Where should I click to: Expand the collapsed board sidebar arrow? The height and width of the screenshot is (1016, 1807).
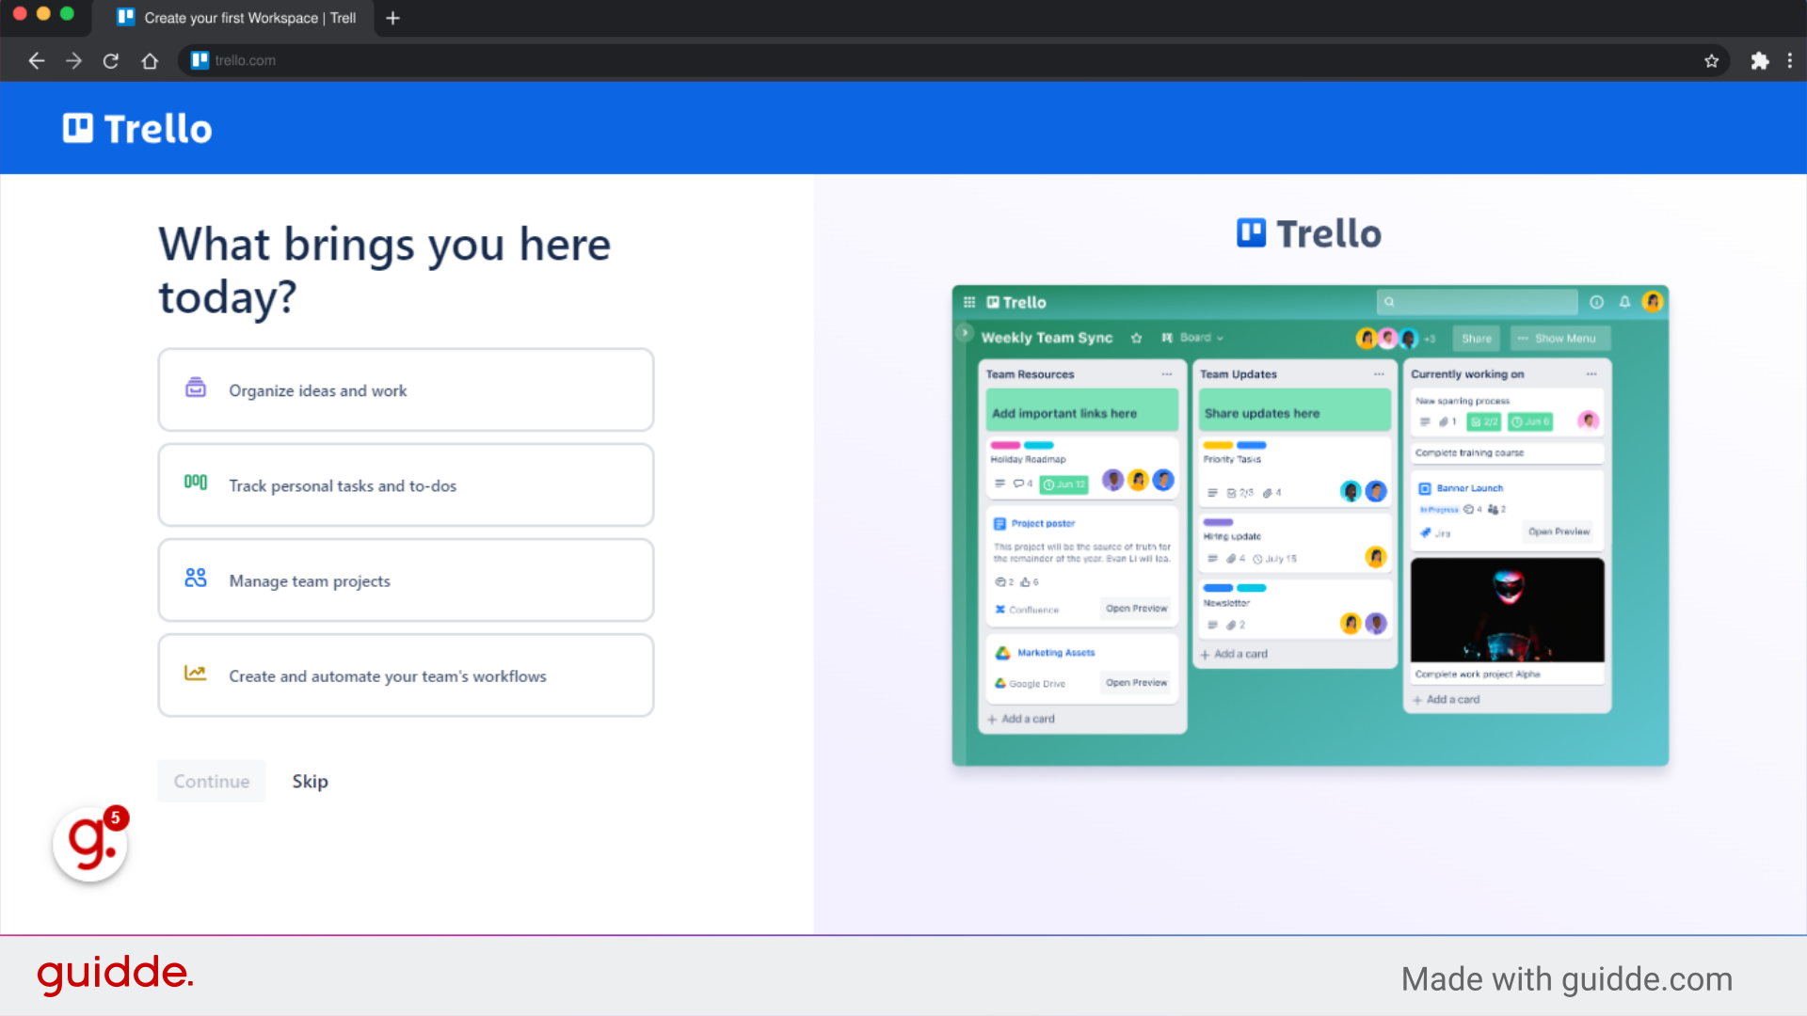point(965,332)
